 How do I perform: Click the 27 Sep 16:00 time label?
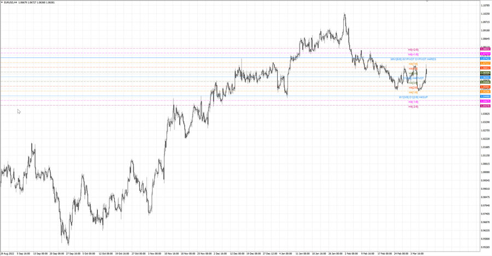pos(73,253)
